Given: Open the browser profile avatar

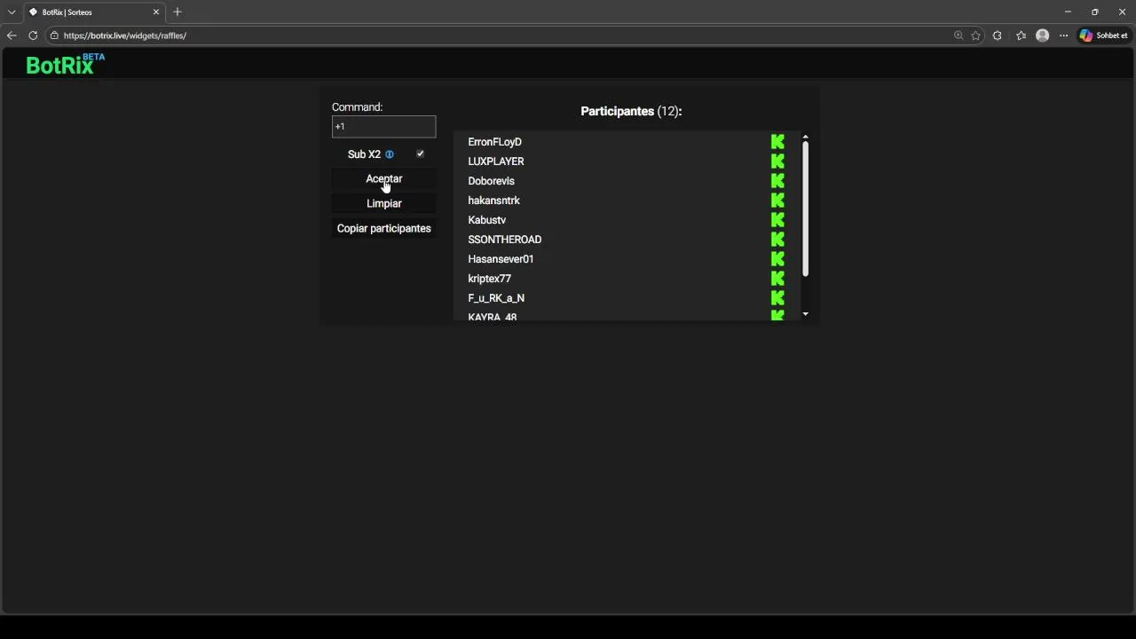Looking at the screenshot, I should [x=1043, y=35].
